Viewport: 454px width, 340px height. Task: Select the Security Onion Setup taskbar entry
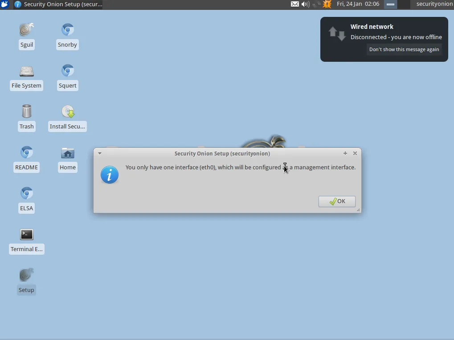(58, 4)
